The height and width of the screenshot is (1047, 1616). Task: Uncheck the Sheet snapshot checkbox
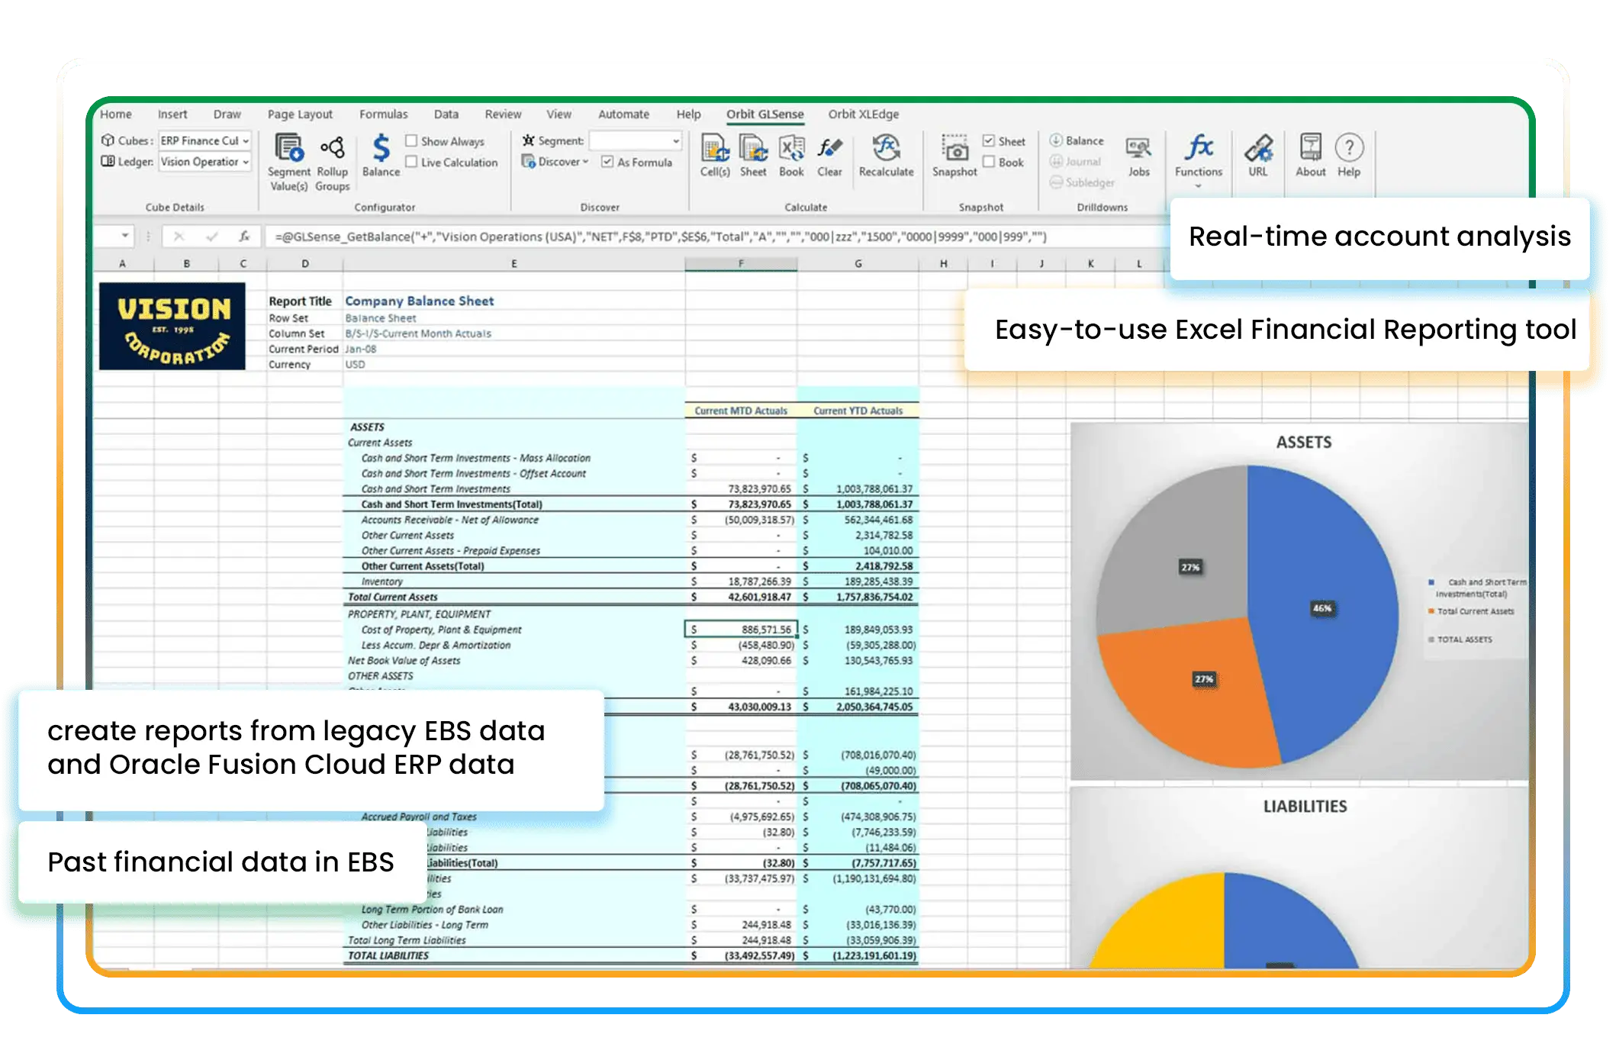tap(989, 141)
